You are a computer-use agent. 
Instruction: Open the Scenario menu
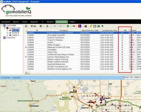pyautogui.click(x=6, y=22)
